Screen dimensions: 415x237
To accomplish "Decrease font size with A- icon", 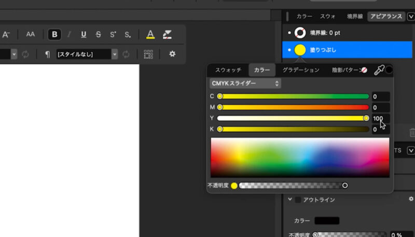I will [x=6, y=34].
